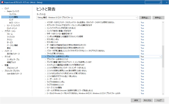Open the フォーム settings page
169x104 pixels.
[x=10, y=34]
